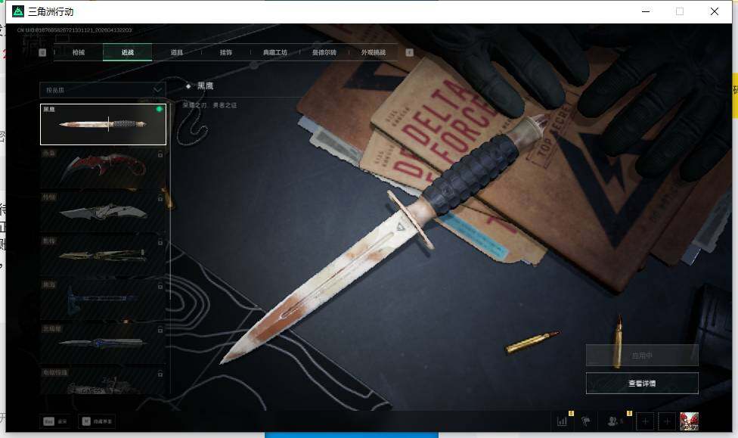
Task: Click the Esc back button
Action: [x=55, y=421]
